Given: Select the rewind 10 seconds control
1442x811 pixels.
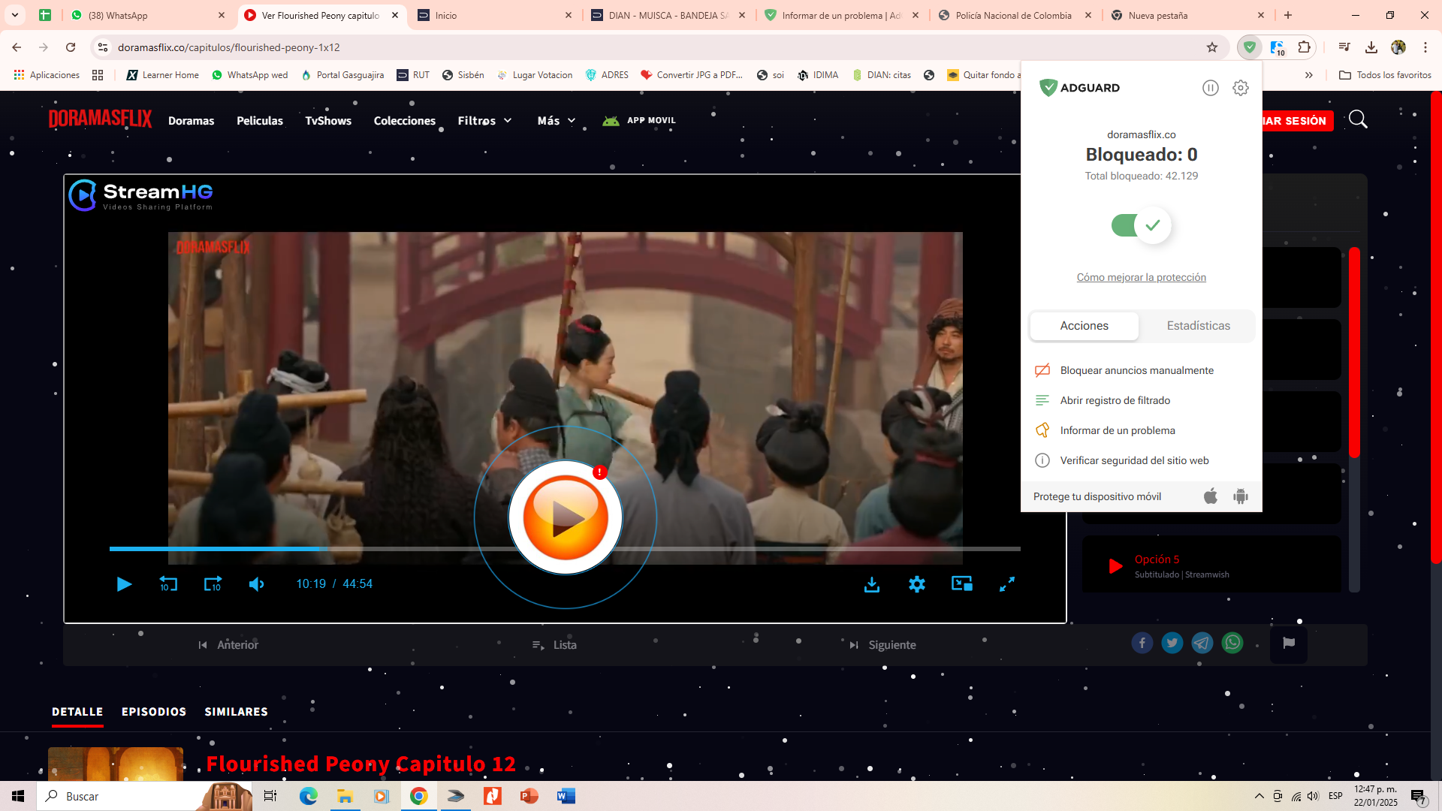Looking at the screenshot, I should pyautogui.click(x=167, y=583).
